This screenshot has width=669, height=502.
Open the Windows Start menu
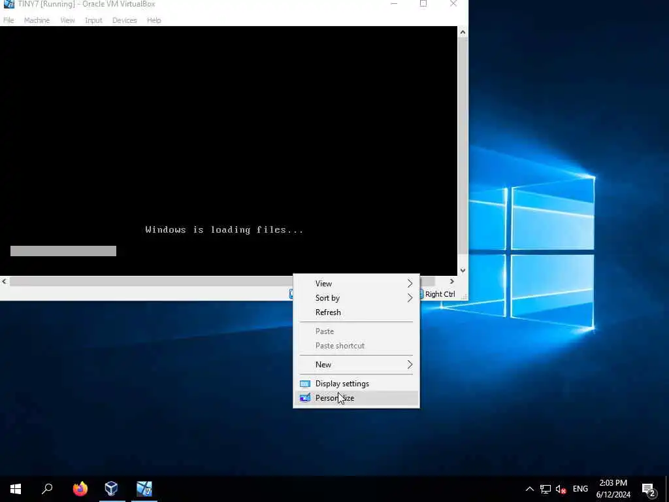tap(16, 489)
